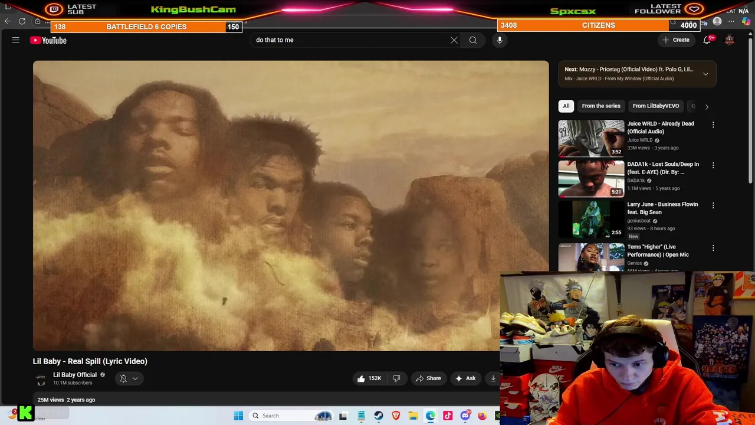Open Tems "Higher" Open Mic title
The width and height of the screenshot is (755, 425).
tap(658, 251)
